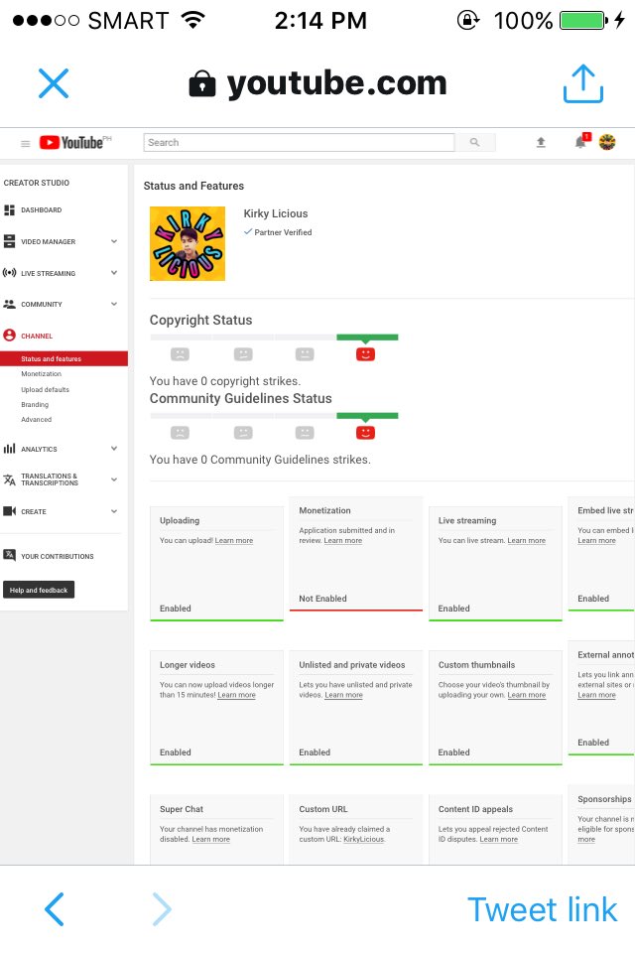This screenshot has height=953, width=635.
Task: Click the Your Contributions icon
Action: 9,555
